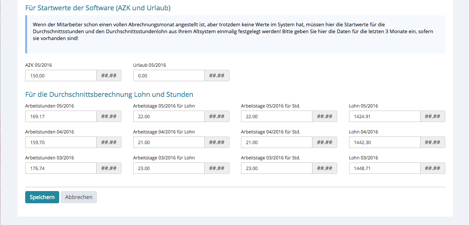The height and width of the screenshot is (225, 469).
Task: Edit the Lohn 04/2016 value
Action: 385,142
